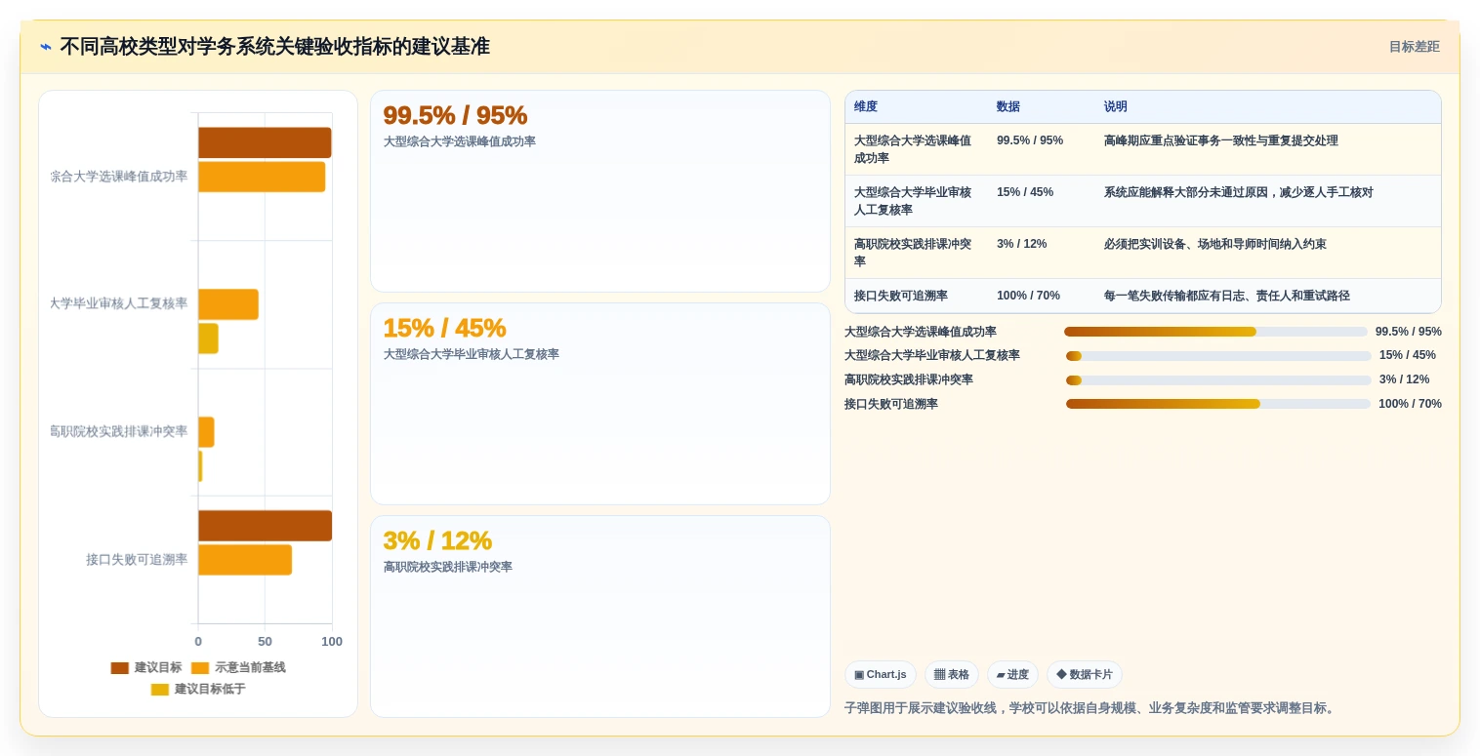
Task: Click the orange 接口失败可追溯率 baseline chart bar
Action: (x=245, y=560)
